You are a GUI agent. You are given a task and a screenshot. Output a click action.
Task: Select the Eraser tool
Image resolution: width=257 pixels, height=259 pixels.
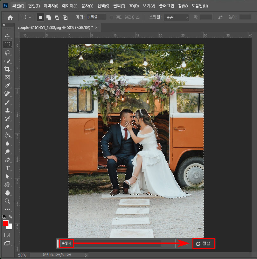7,127
